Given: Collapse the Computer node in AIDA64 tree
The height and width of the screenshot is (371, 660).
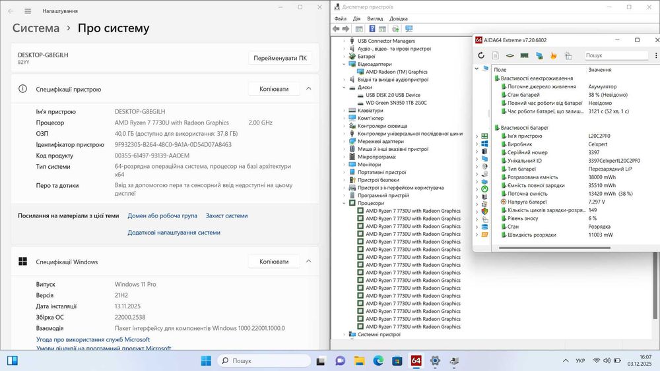Looking at the screenshot, I should tap(477, 69).
